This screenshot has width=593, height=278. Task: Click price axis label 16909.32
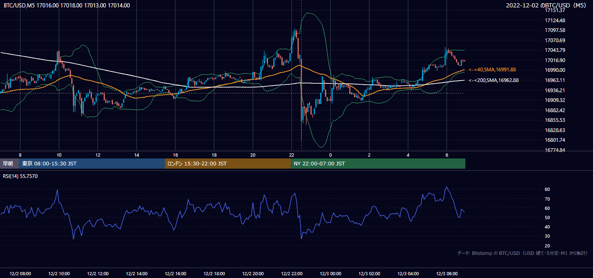555,100
